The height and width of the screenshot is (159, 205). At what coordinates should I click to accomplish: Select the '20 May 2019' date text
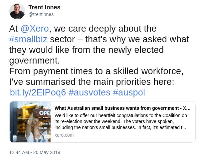pos(47,152)
